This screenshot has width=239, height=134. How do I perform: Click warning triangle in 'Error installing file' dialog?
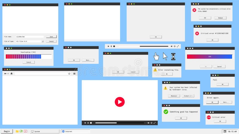pos(155,70)
